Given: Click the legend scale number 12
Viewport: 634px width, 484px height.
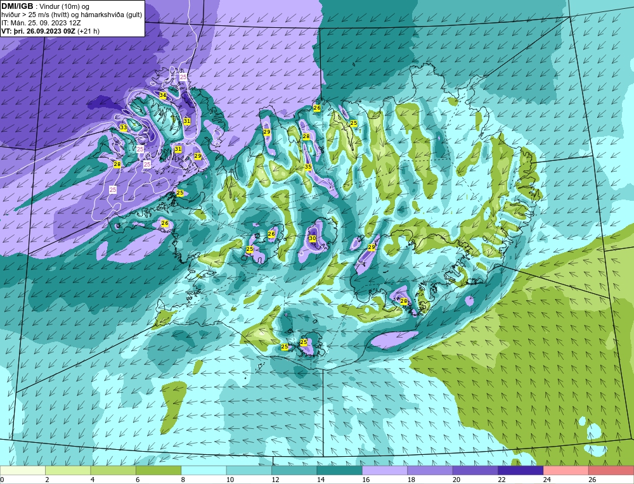Looking at the screenshot, I should [x=275, y=480].
